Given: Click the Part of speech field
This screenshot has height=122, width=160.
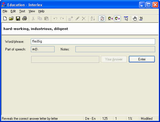Looking at the screenshot, I should pos(43,49).
